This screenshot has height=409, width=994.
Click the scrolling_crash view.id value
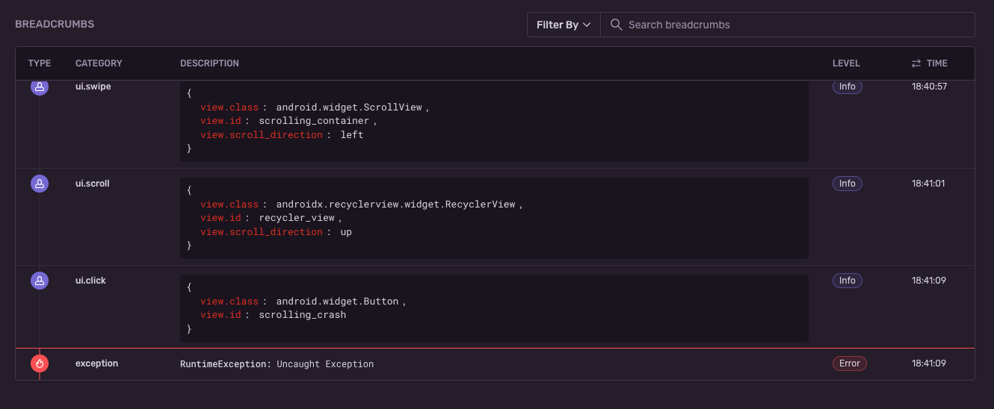(x=303, y=315)
